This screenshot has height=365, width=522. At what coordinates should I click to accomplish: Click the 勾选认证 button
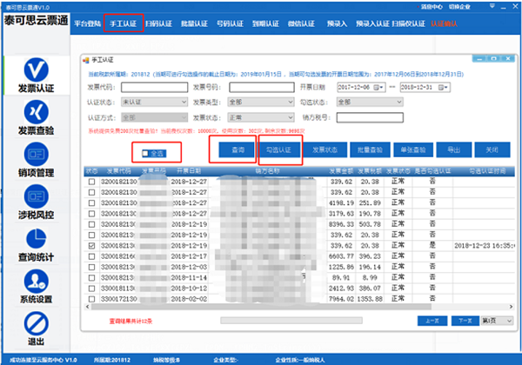[x=279, y=149]
